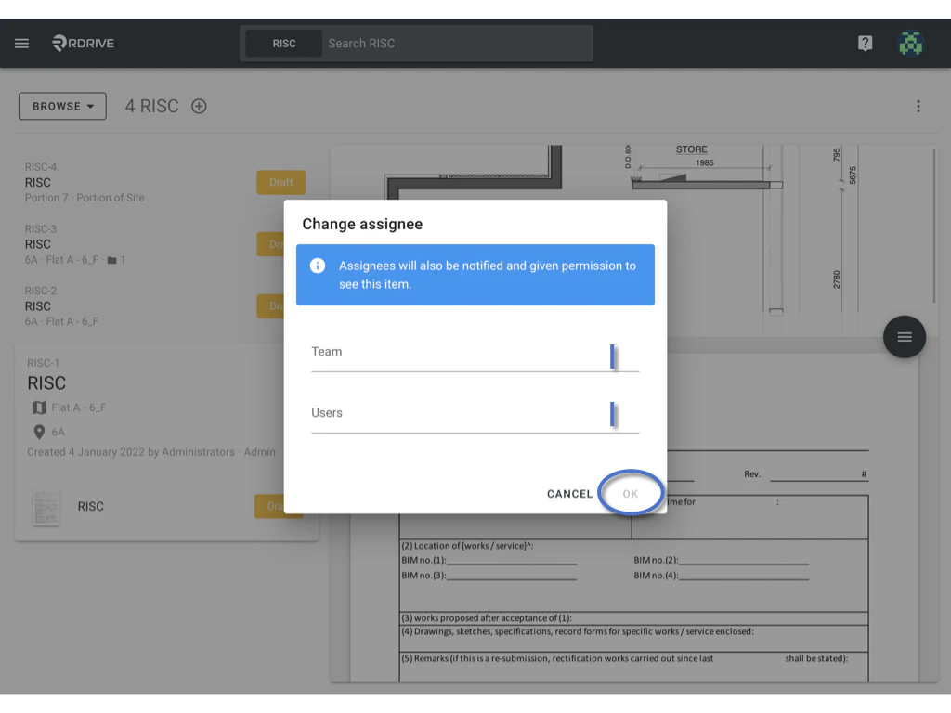The width and height of the screenshot is (951, 713).
Task: Open the navigation hamburger menu
Action: [x=20, y=43]
